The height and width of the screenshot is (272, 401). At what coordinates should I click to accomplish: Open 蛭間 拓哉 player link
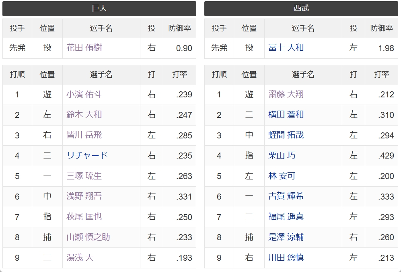(x=286, y=135)
